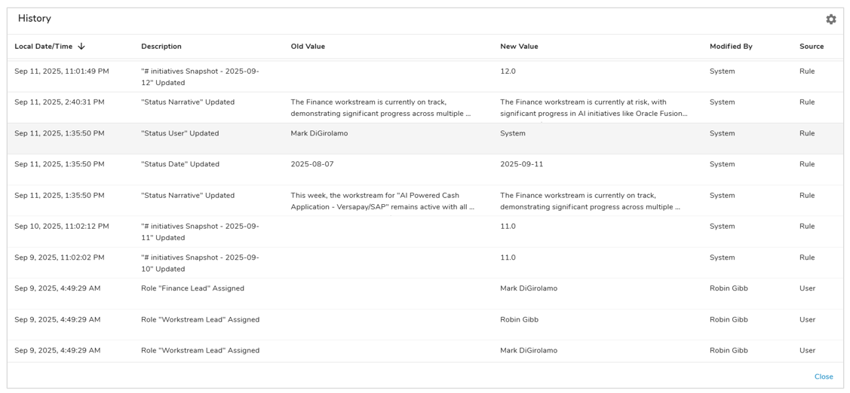The image size is (850, 393).
Task: Close the History dialog with the Close link
Action: coord(823,376)
